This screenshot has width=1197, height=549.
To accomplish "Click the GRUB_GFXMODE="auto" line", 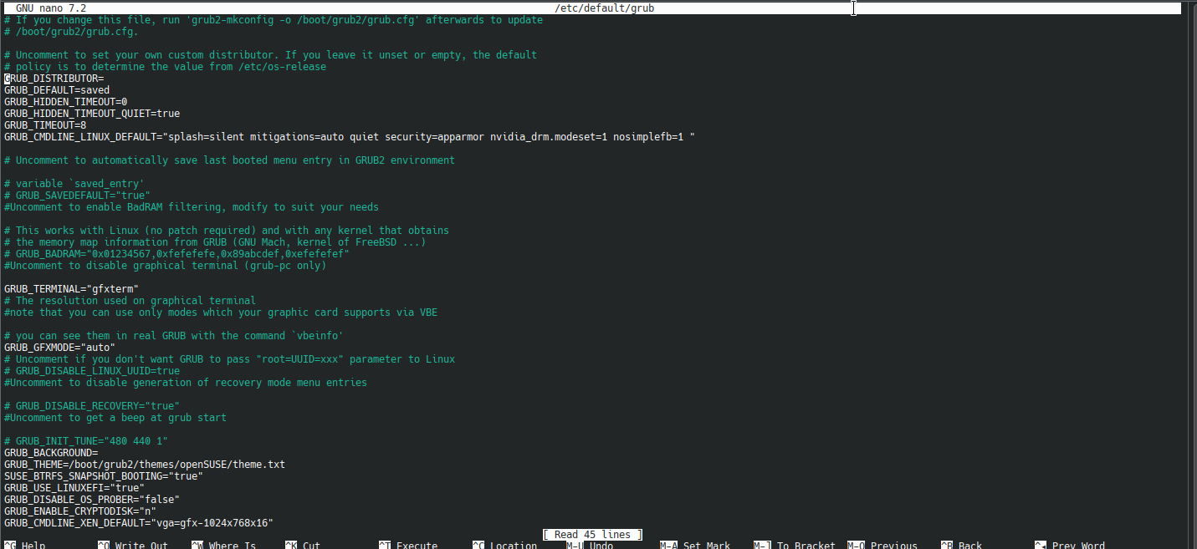I will (59, 347).
